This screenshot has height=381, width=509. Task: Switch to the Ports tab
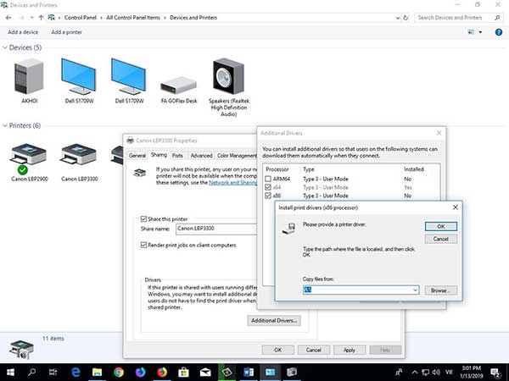coord(177,156)
